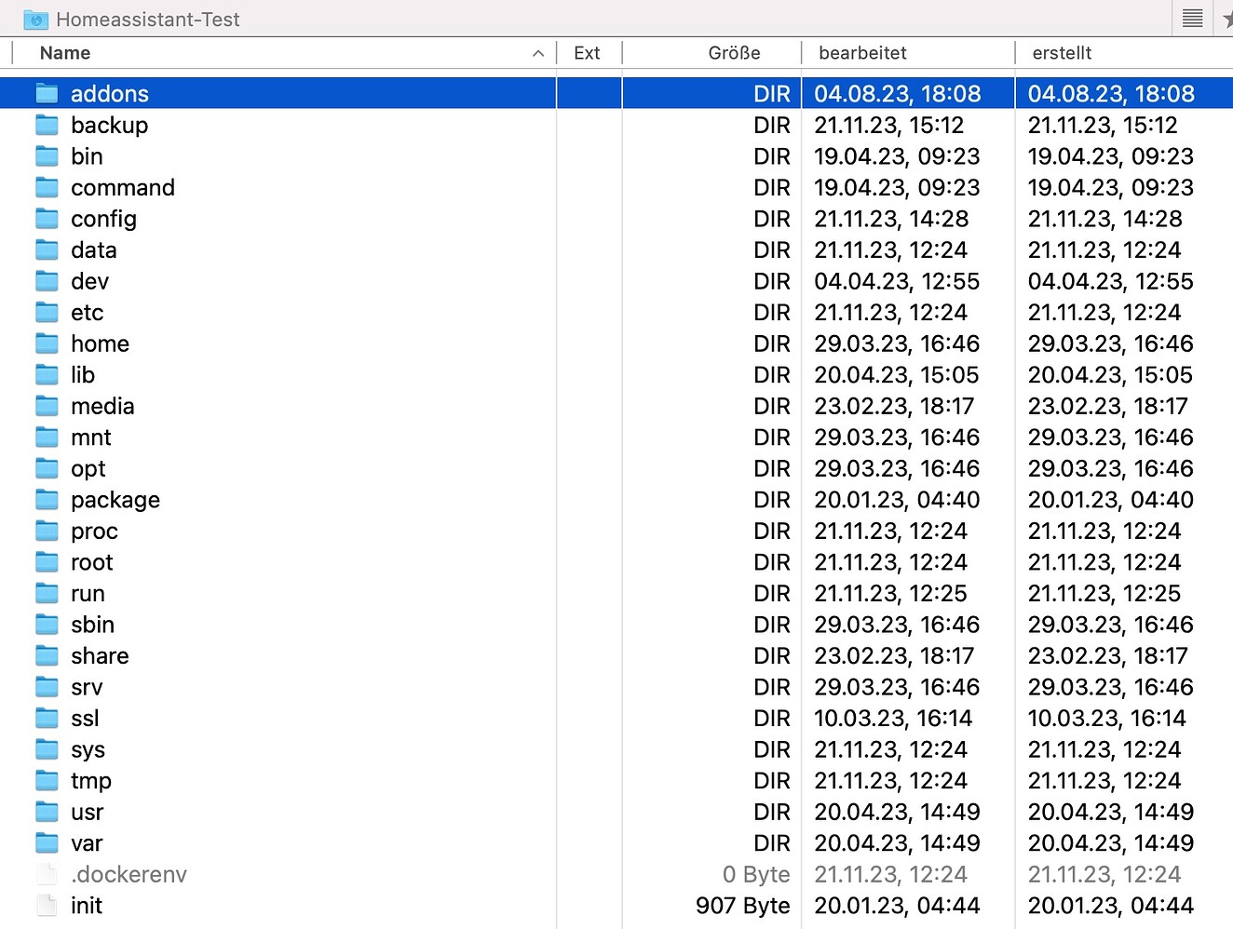Click the list view icon in the toolbar
The width and height of the screenshot is (1233, 929).
[x=1192, y=19]
